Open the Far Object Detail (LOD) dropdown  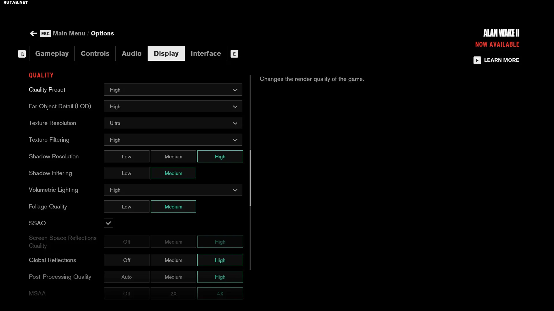(x=173, y=106)
